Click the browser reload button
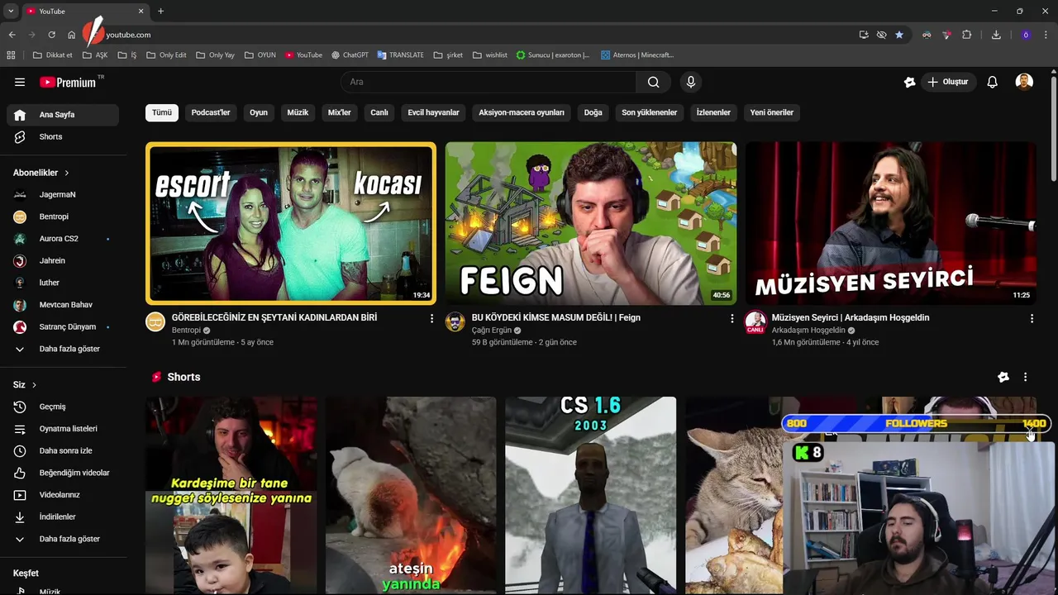This screenshot has width=1058, height=595. [51, 35]
